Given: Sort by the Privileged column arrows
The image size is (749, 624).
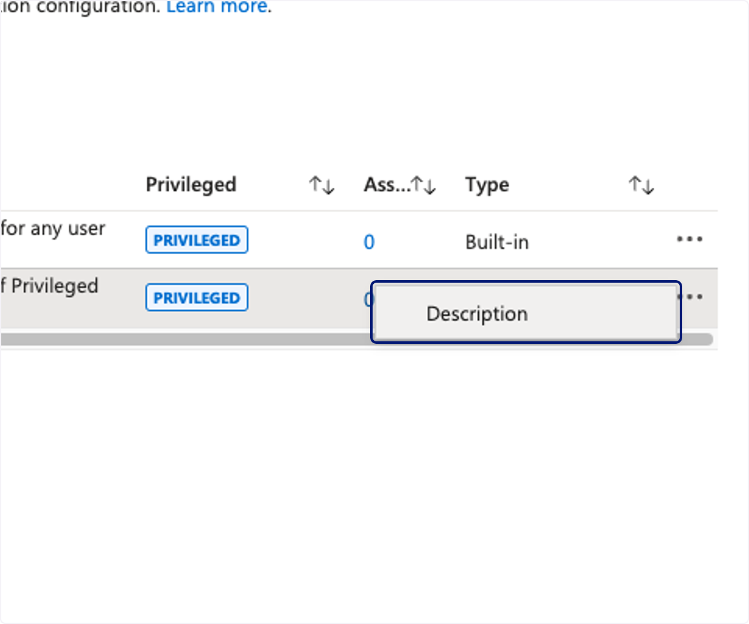Looking at the screenshot, I should coord(321,185).
